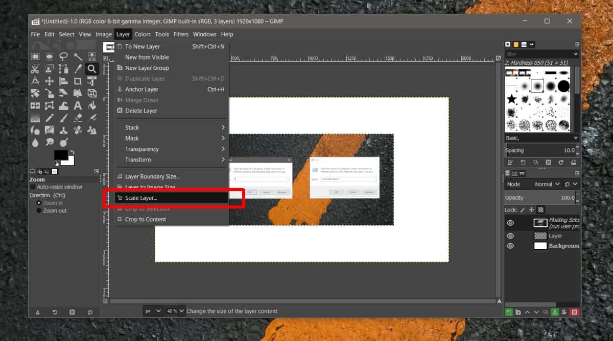Viewport: 613px width, 341px height.
Task: Select the Zoom in radio button
Action: click(39, 203)
